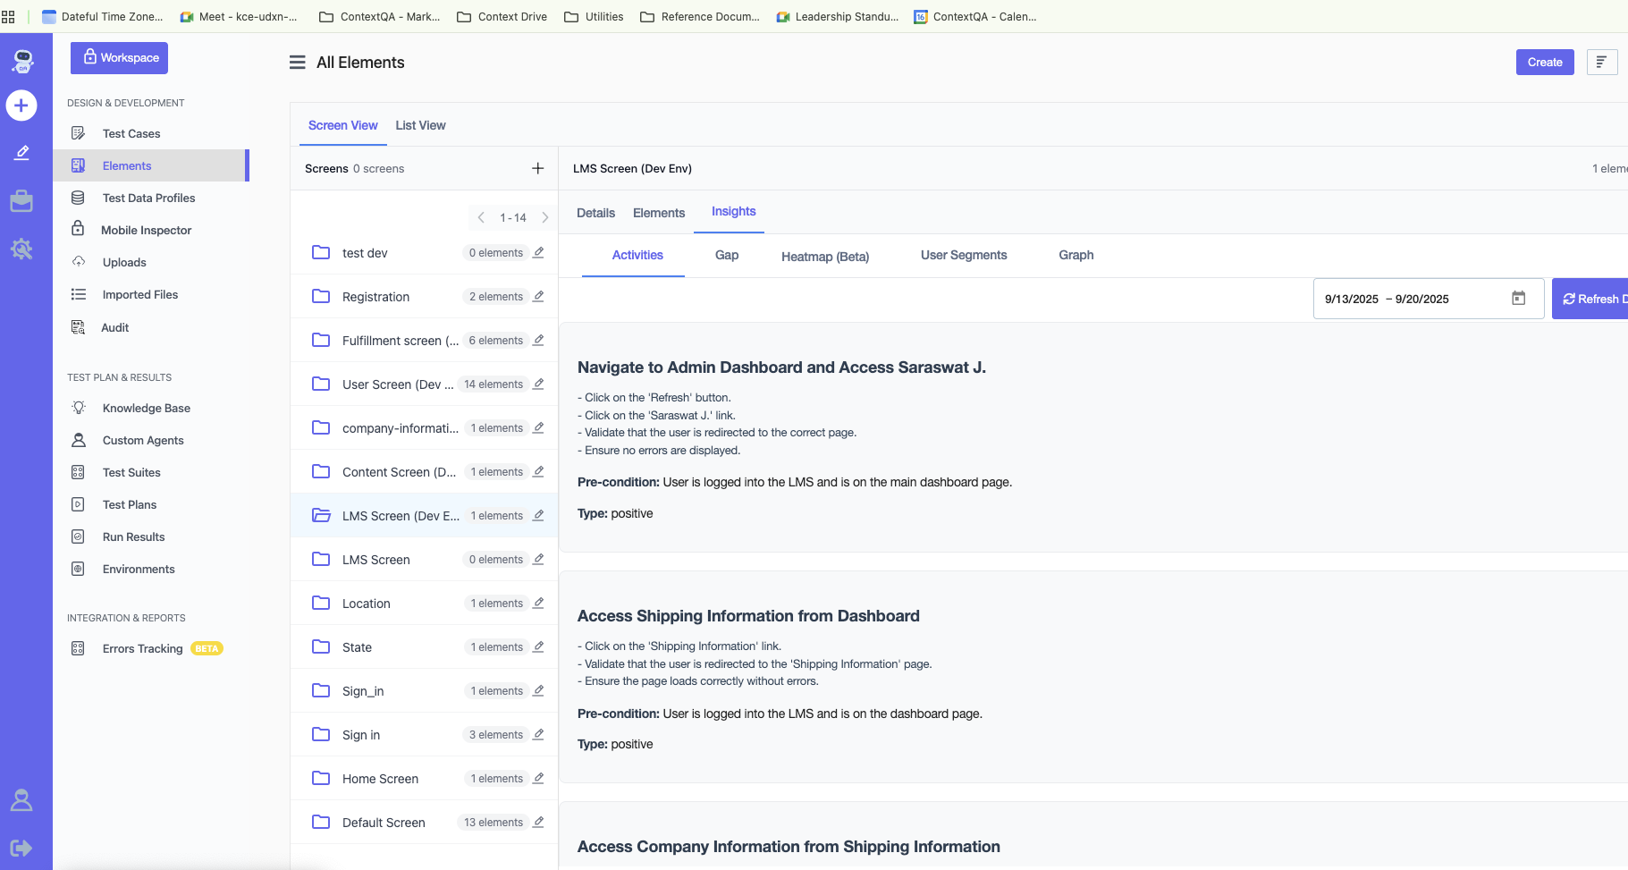Select the Heatmap (Beta) tab
The image size is (1628, 870).
pyautogui.click(x=824, y=257)
